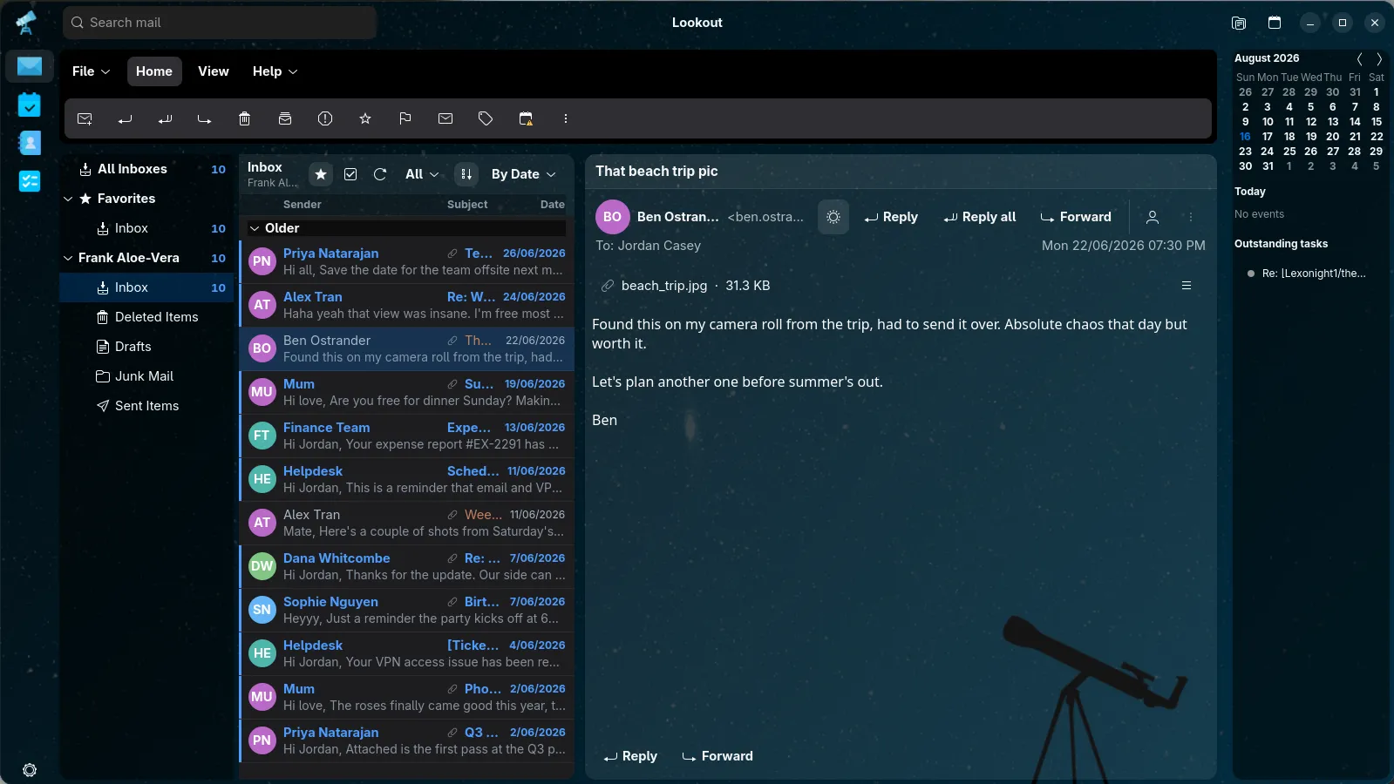The height and width of the screenshot is (784, 1394).
Task: Open the By Date sort dropdown
Action: pyautogui.click(x=523, y=174)
